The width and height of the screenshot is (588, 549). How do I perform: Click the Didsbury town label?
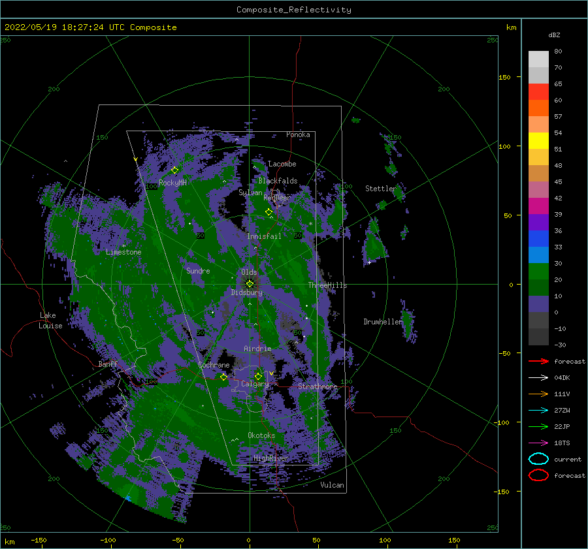coord(247,292)
